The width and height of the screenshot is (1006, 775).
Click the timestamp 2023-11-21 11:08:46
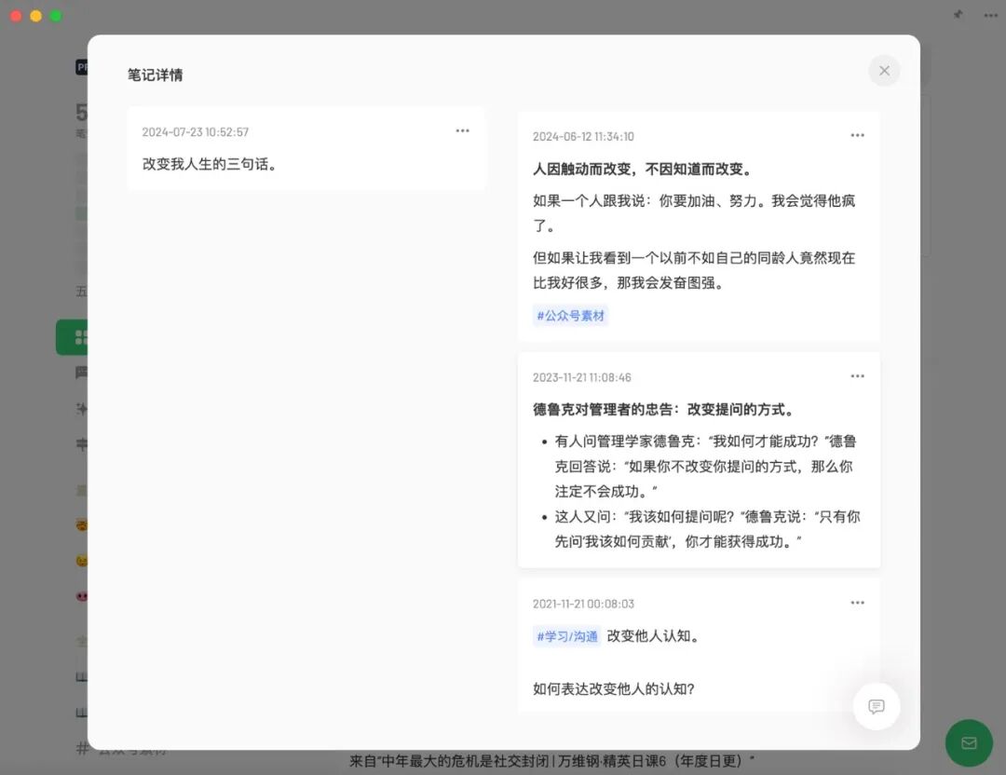(x=582, y=377)
